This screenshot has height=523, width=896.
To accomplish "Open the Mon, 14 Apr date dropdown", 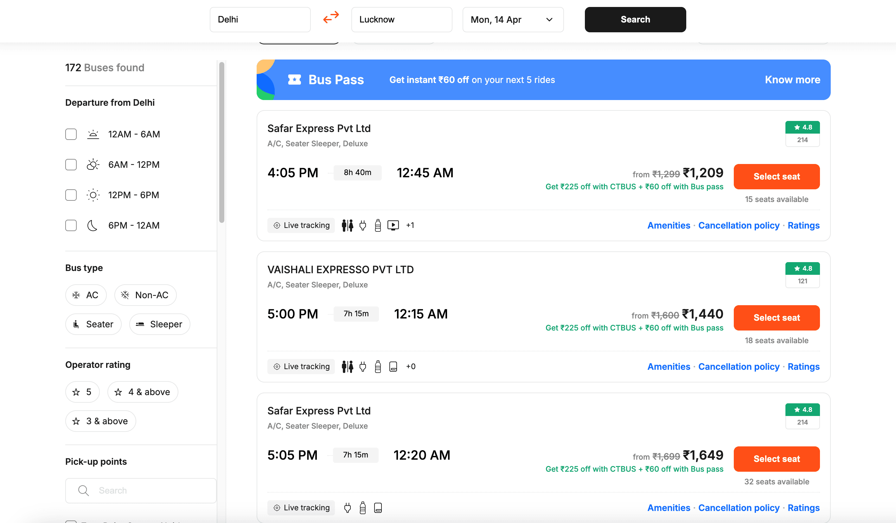I will [x=513, y=20].
